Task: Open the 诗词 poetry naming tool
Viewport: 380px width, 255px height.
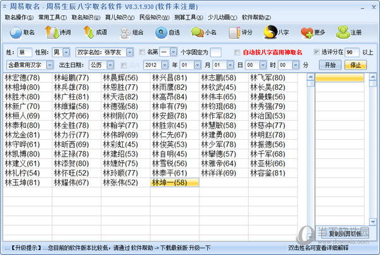Action: point(57,32)
